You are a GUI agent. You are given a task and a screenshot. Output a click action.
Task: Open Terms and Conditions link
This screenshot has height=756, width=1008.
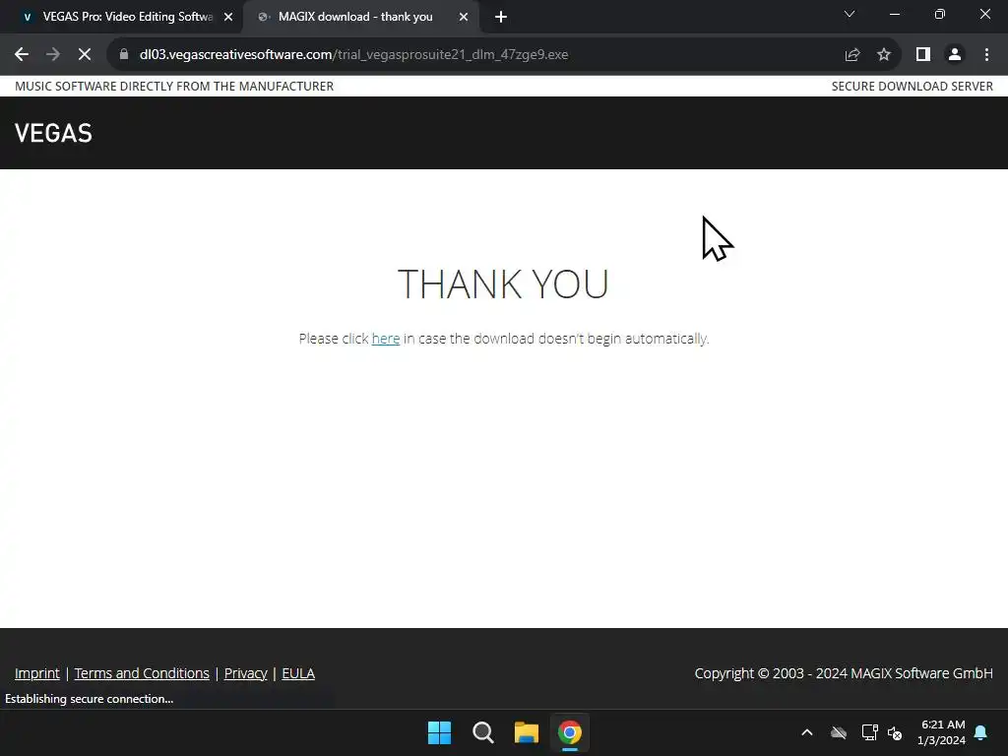[x=142, y=673]
